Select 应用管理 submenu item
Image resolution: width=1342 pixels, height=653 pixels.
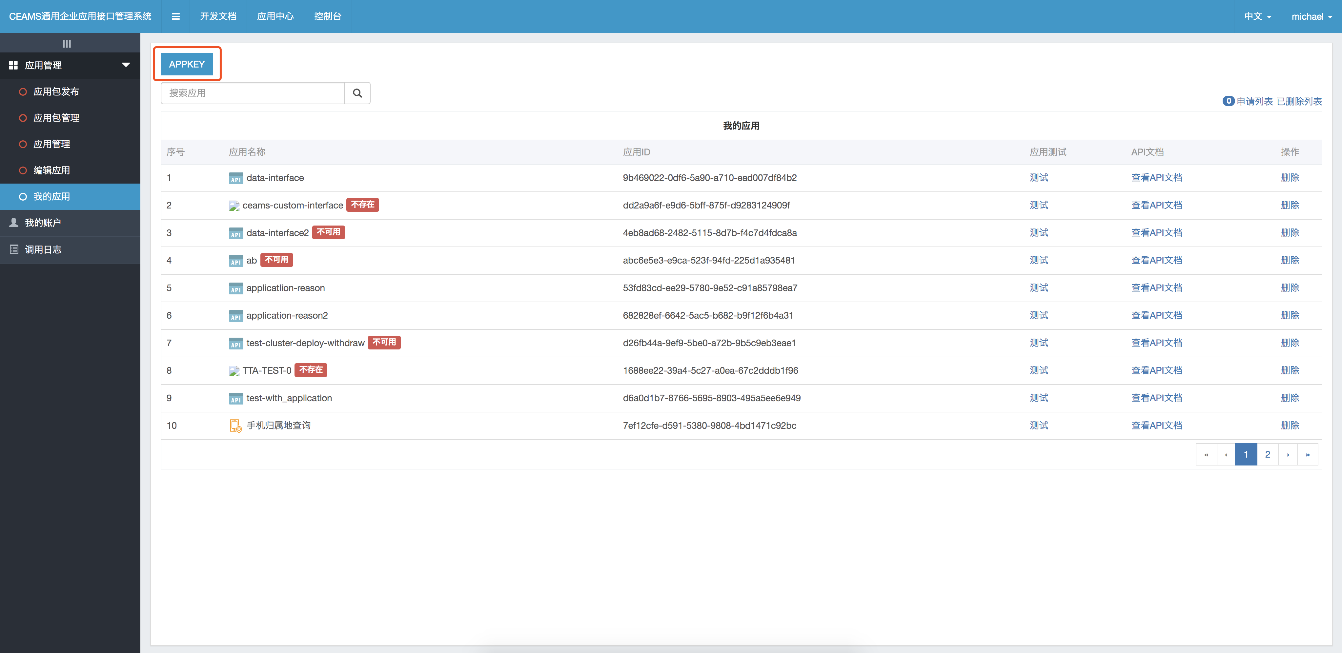pyautogui.click(x=70, y=144)
